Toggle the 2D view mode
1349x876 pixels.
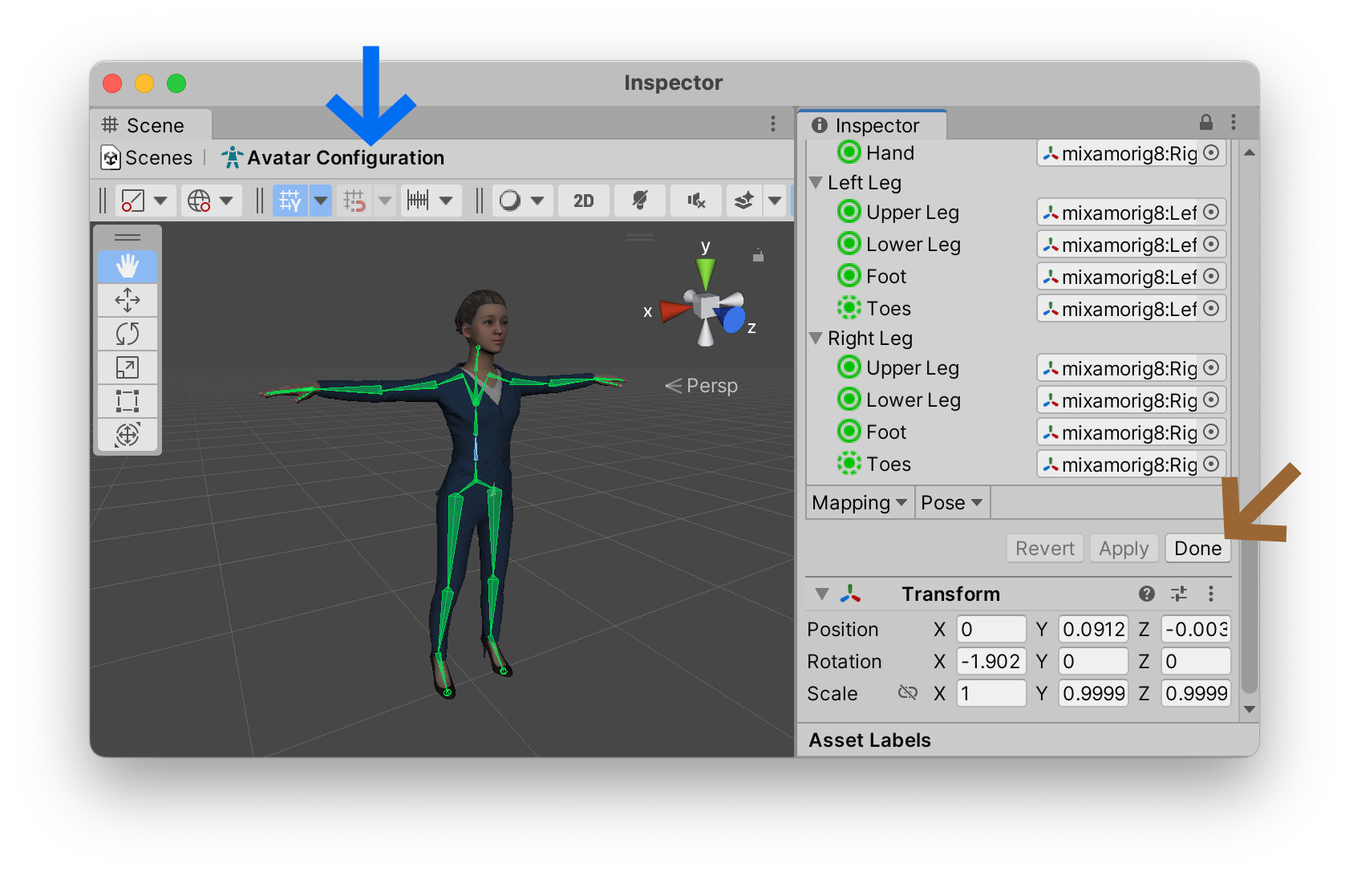583,201
